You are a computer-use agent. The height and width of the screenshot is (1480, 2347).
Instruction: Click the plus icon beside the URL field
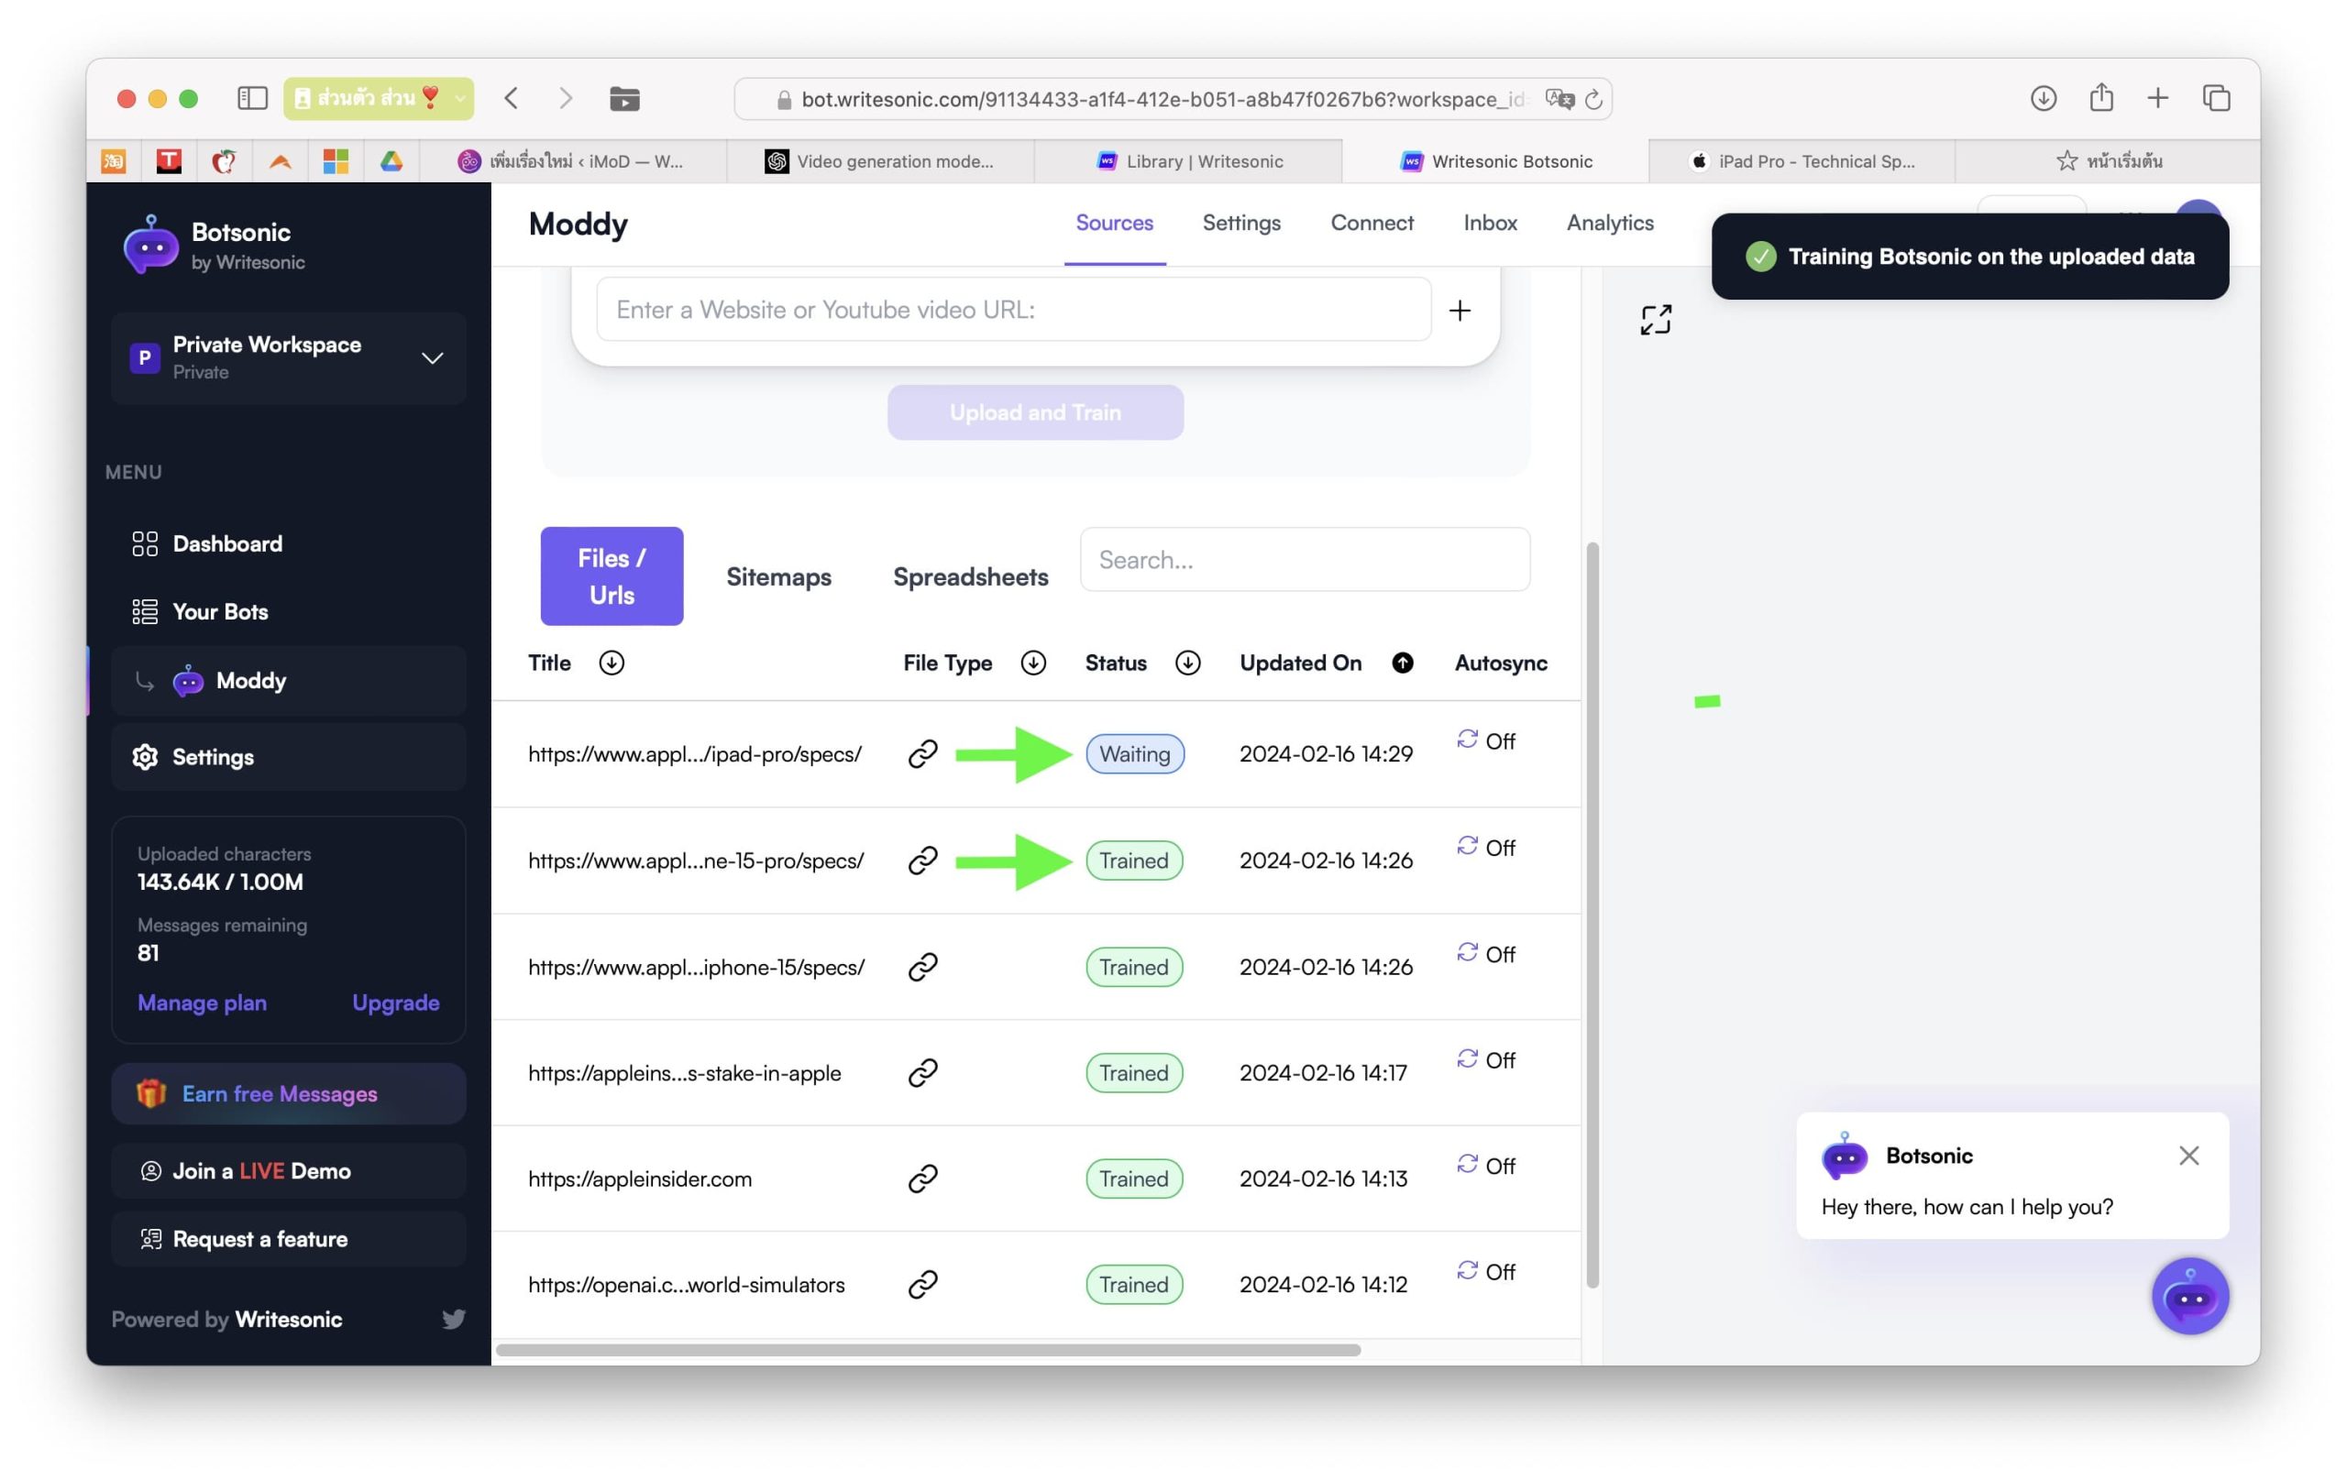(1459, 311)
